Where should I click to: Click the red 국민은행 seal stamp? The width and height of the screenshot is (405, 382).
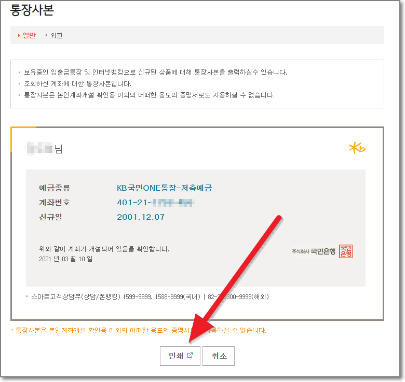[x=346, y=251]
